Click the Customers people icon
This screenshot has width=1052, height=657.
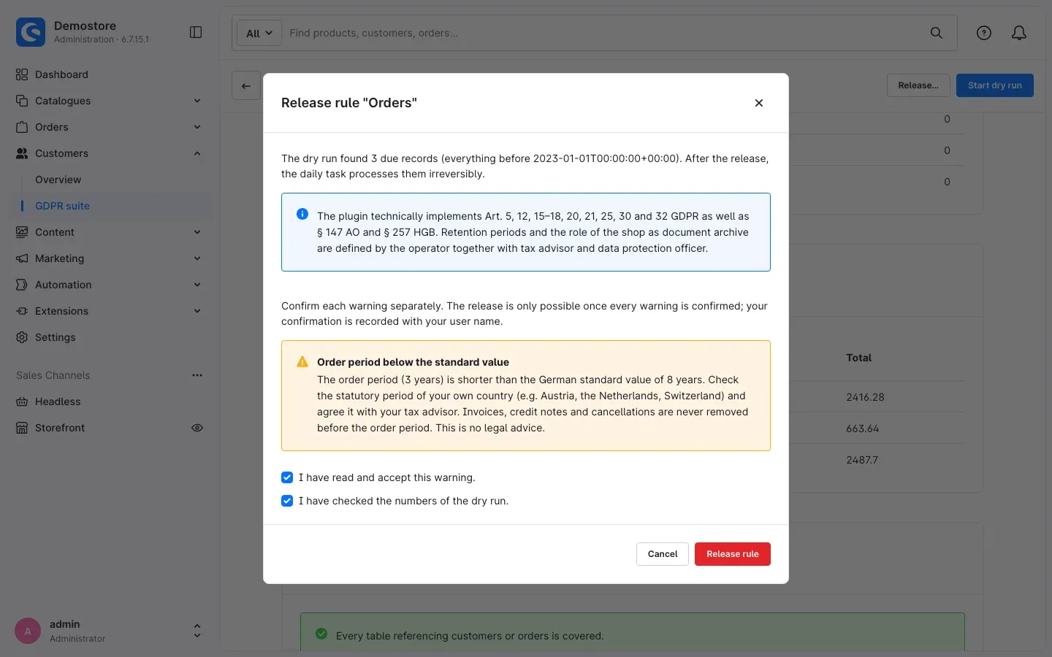[x=22, y=153]
